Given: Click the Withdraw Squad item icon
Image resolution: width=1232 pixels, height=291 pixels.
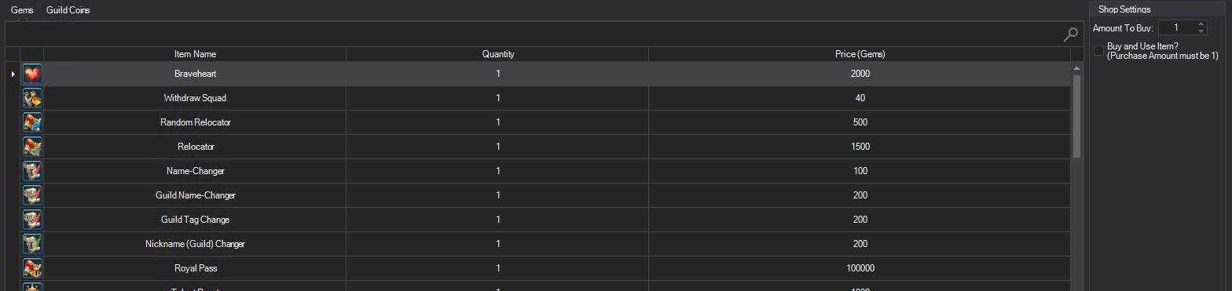Looking at the screenshot, I should coord(32,98).
